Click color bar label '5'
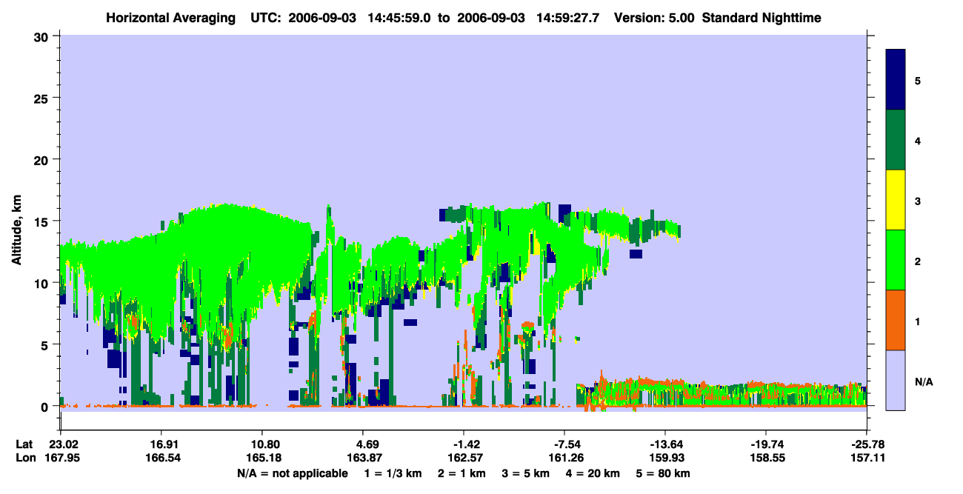 (x=918, y=80)
